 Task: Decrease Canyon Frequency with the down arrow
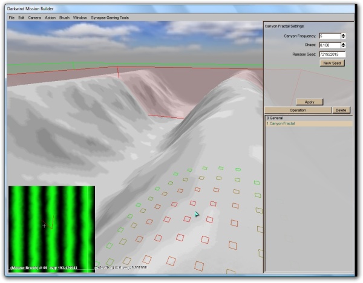point(344,38)
